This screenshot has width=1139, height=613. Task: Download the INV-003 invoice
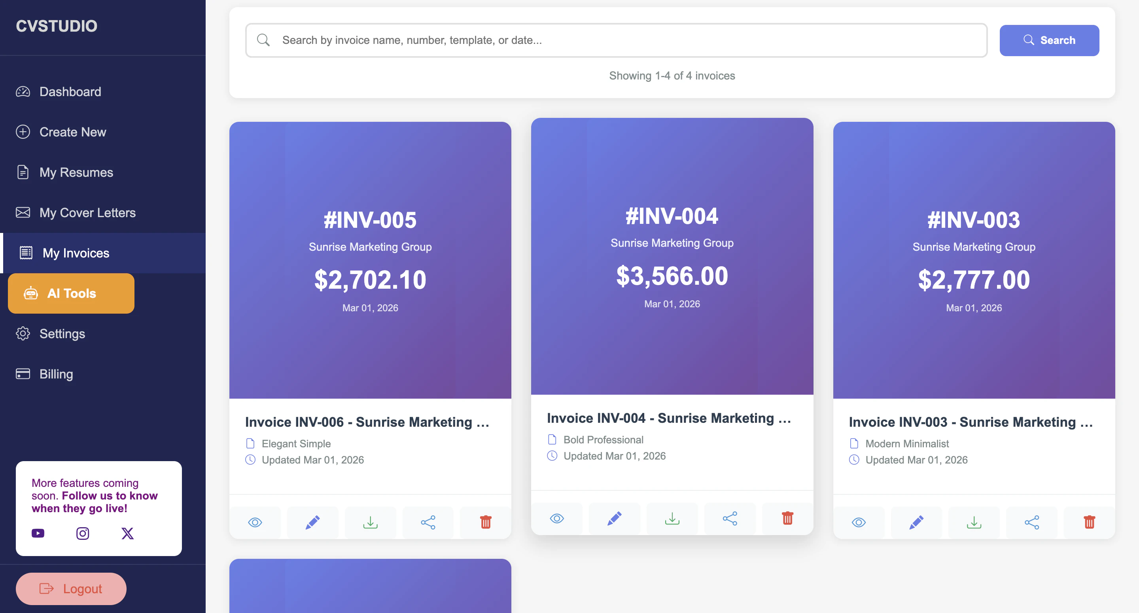point(974,522)
